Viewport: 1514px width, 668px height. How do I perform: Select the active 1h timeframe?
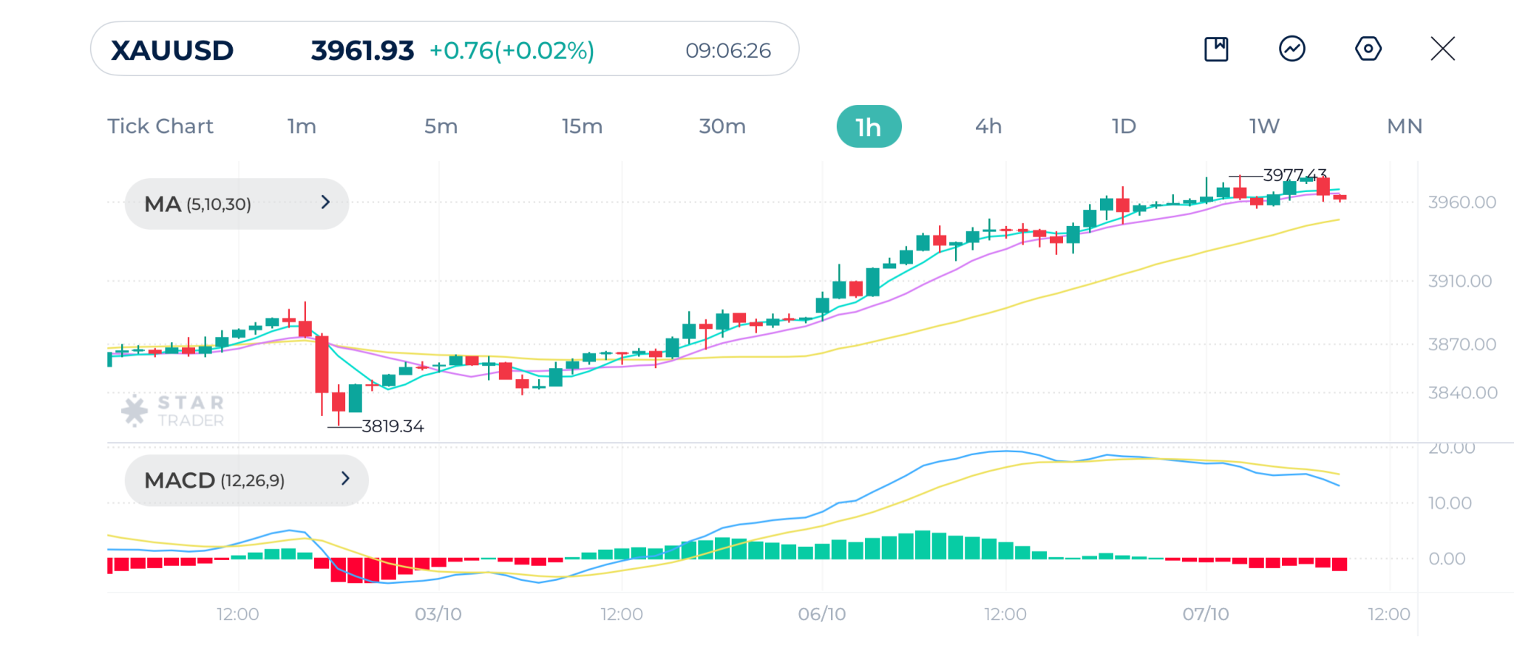coord(869,127)
